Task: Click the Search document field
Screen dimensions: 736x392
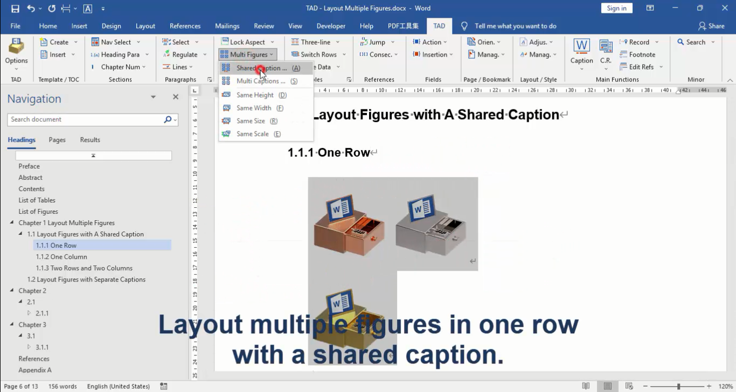Action: click(x=86, y=120)
